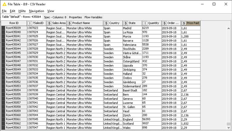Click the Row ID column header

[x=14, y=23]
